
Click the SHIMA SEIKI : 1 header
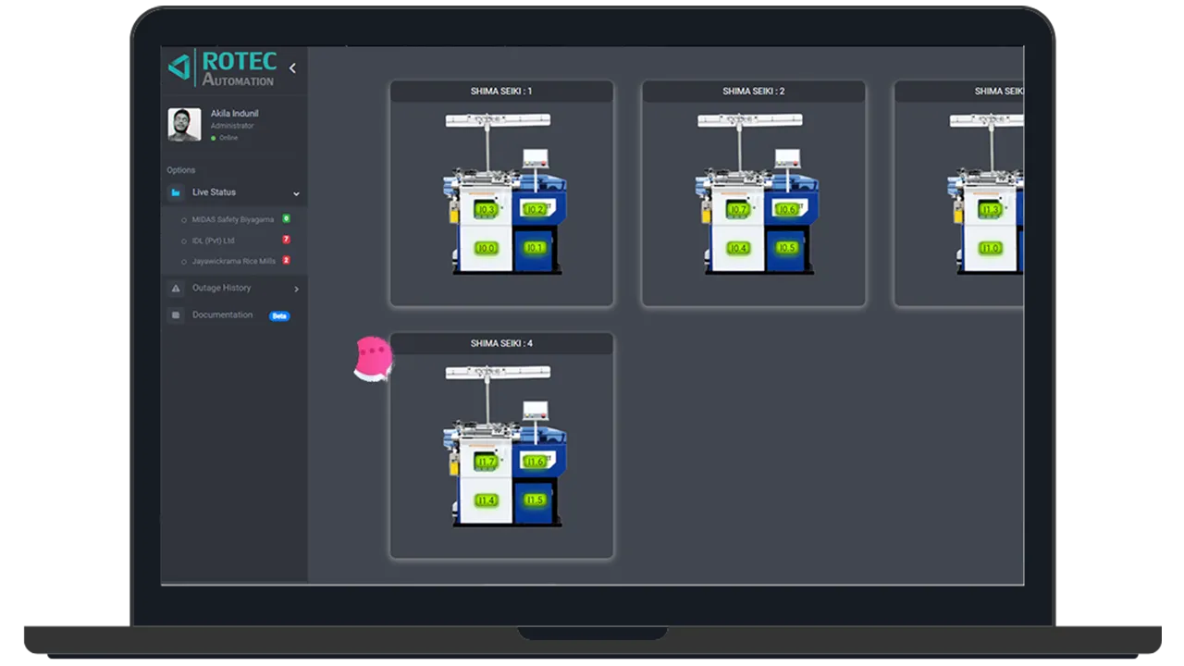(501, 92)
